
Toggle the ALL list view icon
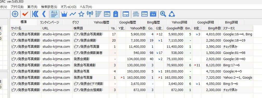tap(54, 14)
